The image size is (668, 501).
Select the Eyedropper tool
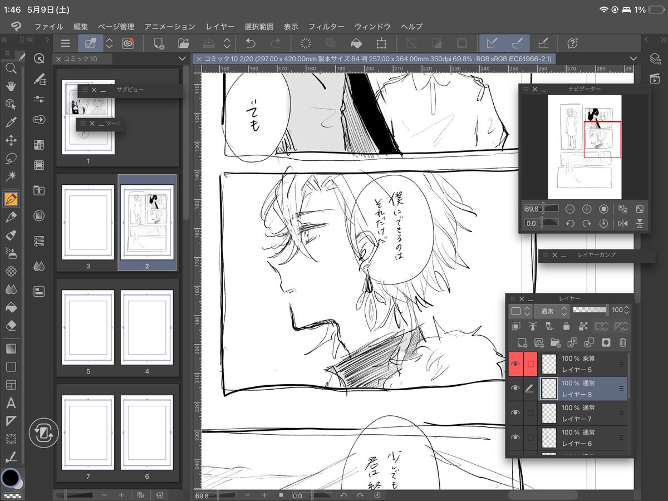11,122
